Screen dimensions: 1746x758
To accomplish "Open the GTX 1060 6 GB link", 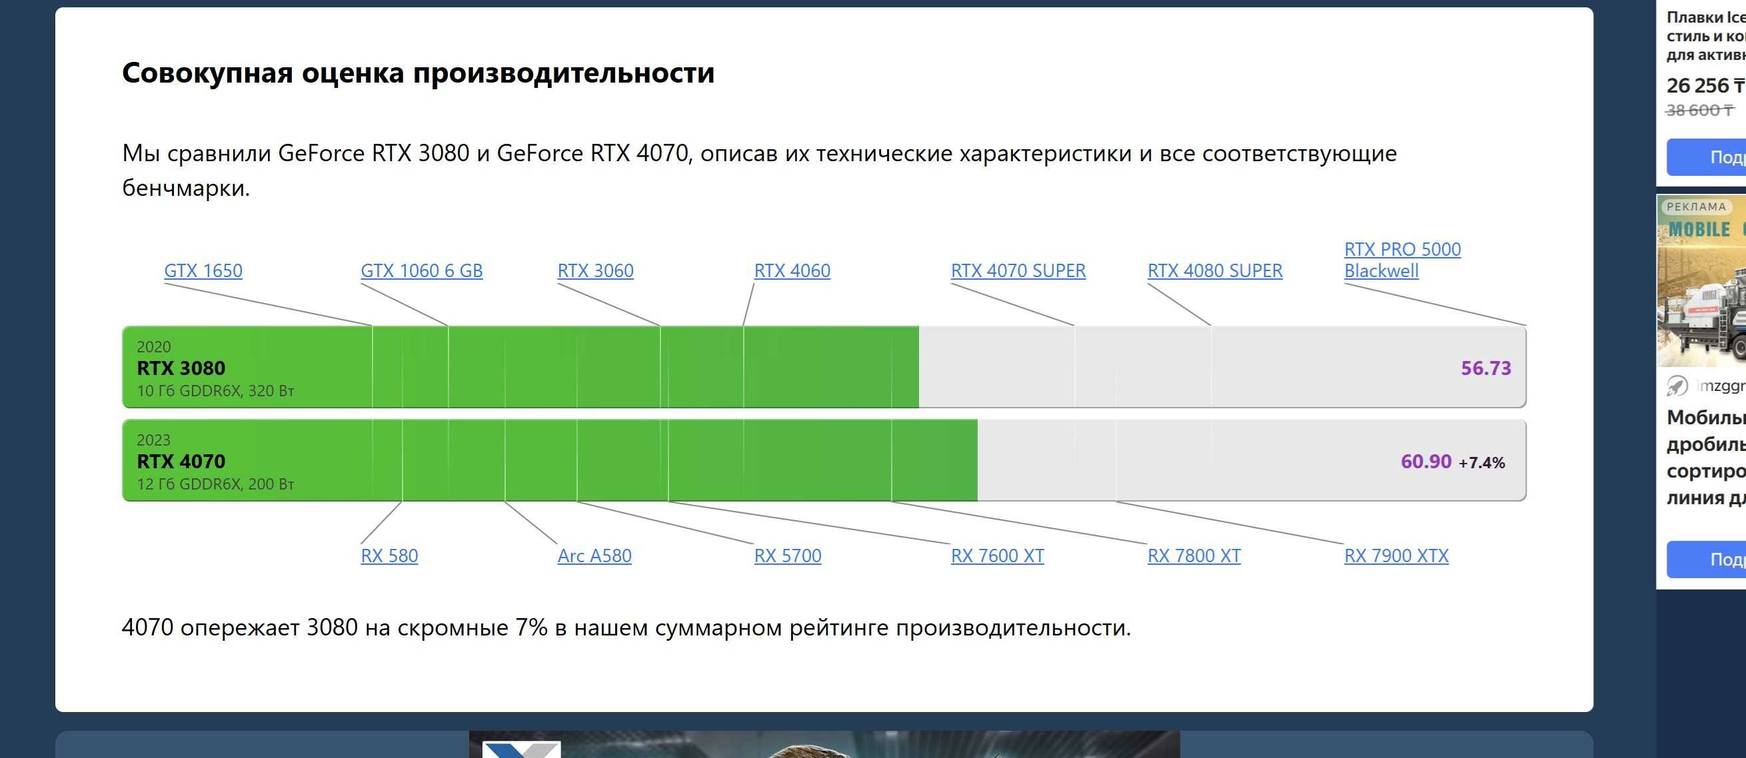I will click(x=422, y=270).
